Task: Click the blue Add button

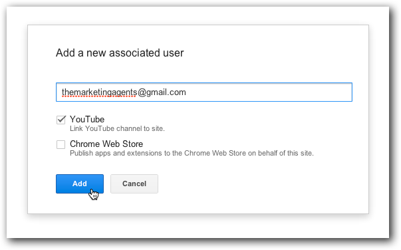Action: [80, 184]
